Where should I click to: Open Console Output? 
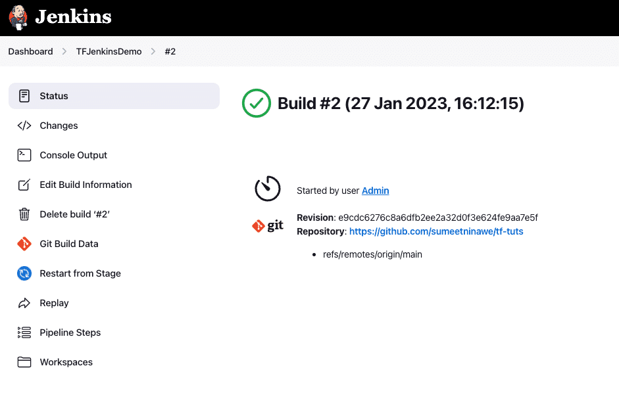pyautogui.click(x=74, y=155)
